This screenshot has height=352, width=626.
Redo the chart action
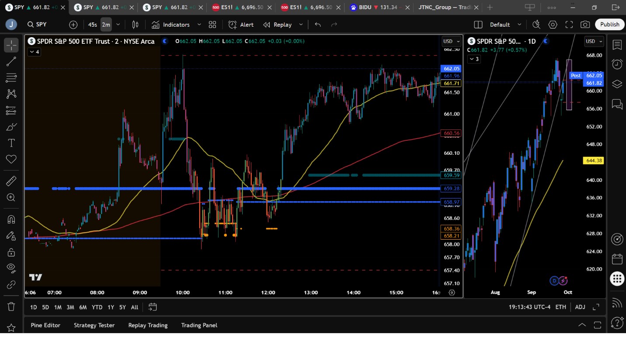334,24
